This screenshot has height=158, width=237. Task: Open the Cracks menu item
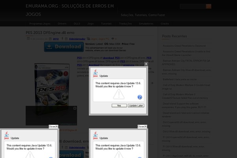point(165,24)
